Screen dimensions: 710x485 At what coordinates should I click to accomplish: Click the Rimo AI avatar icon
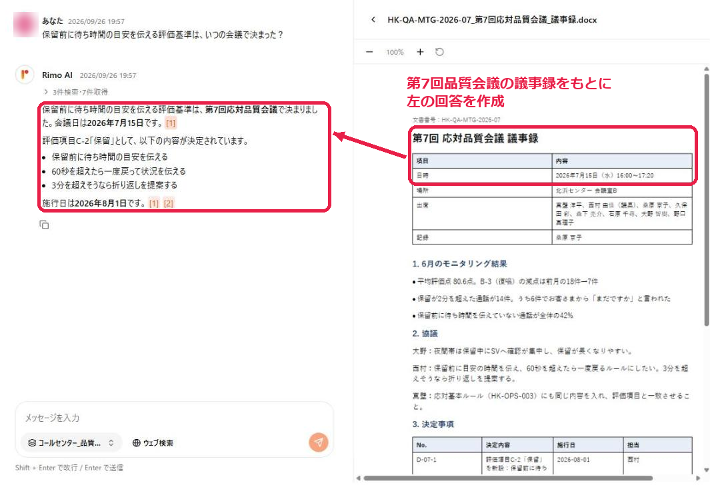click(x=25, y=74)
